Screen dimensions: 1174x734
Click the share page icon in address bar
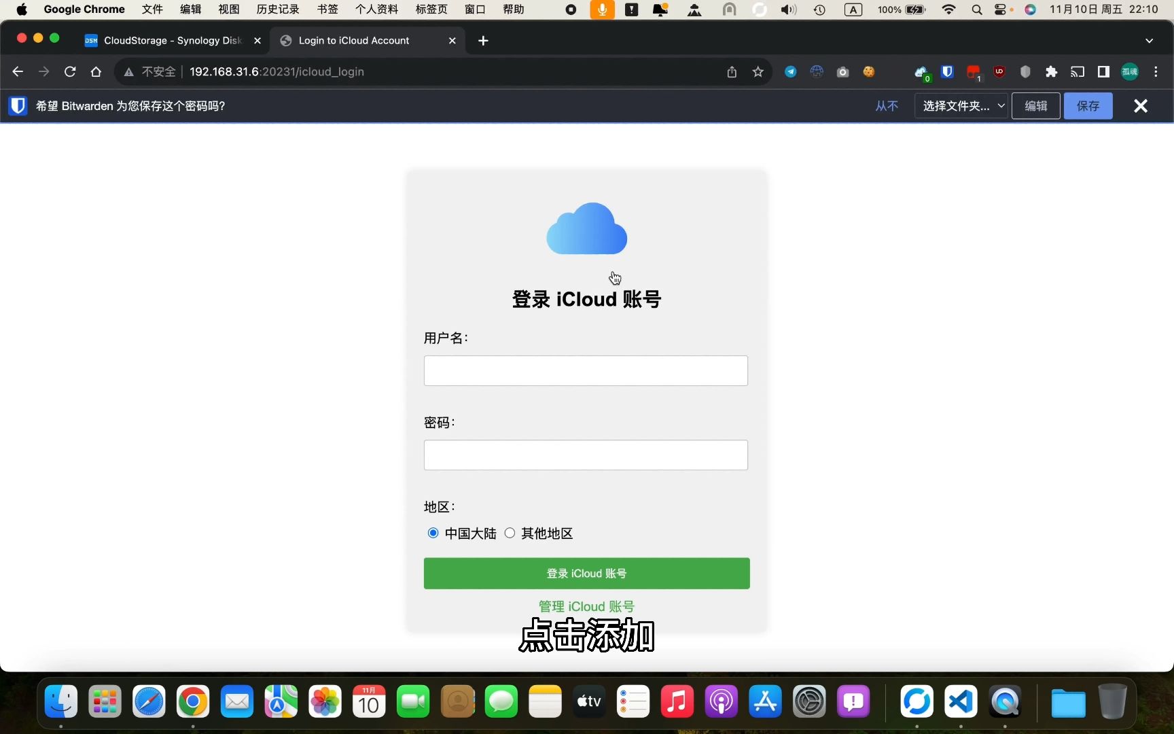tap(732, 71)
